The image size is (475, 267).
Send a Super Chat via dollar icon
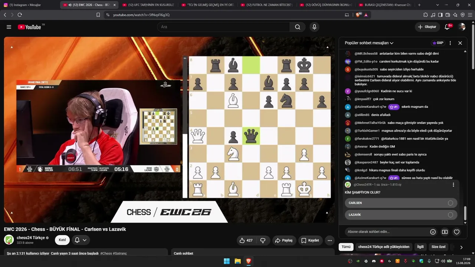pyautogui.click(x=445, y=232)
